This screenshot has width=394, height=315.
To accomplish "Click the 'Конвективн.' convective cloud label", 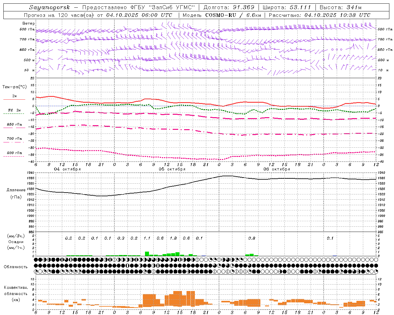I will (x=16, y=288).
